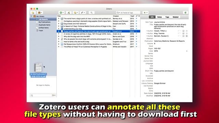Image resolution: width=219 pixels, height=123 pixels.
Task: Switch to the Tags tab
Action: (167, 17)
